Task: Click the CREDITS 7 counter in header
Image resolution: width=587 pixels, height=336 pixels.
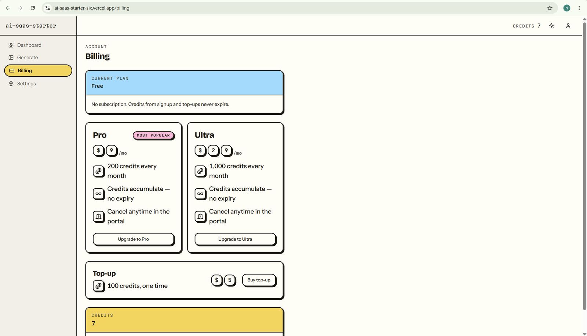Action: [526, 26]
